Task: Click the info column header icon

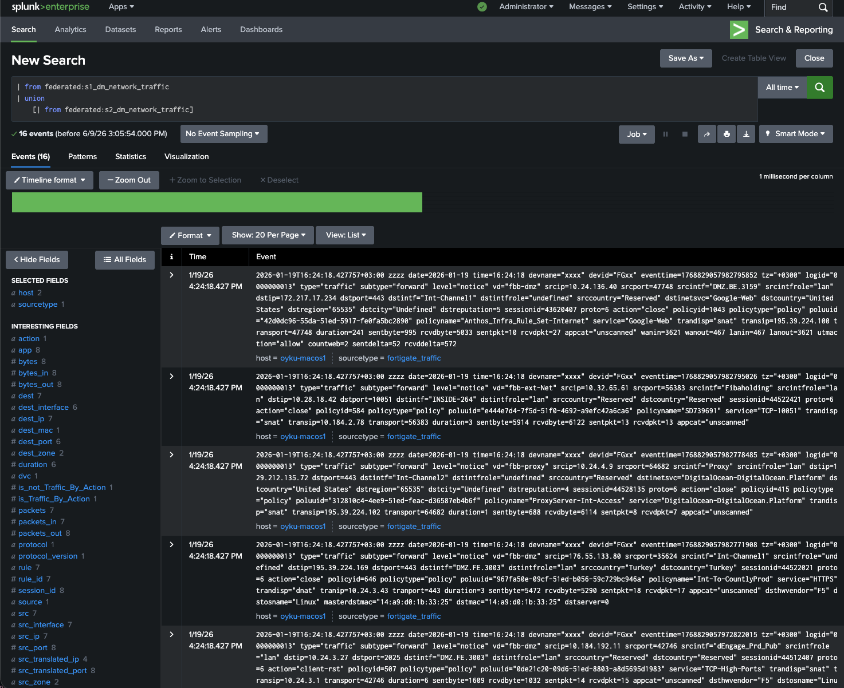Action: pyautogui.click(x=171, y=257)
